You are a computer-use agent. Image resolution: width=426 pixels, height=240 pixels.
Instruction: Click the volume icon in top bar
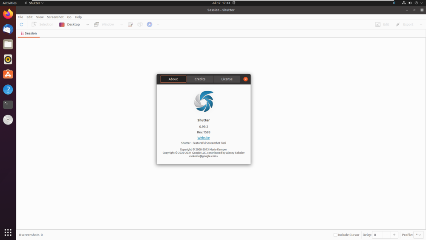410,3
